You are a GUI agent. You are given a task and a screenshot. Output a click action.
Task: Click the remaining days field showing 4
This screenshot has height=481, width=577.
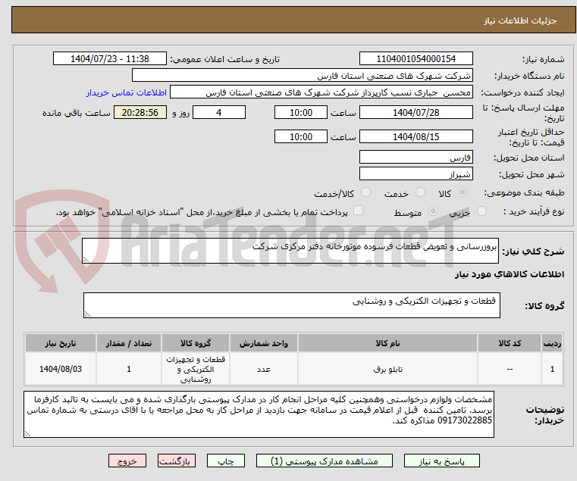click(x=219, y=112)
